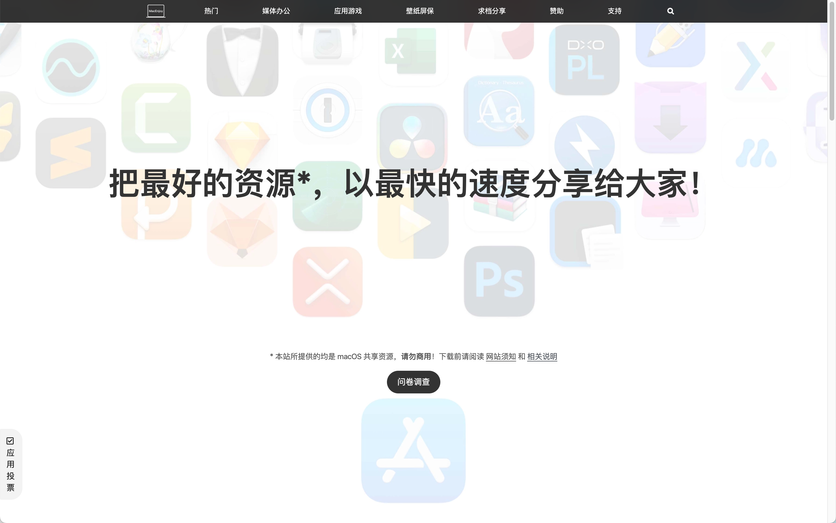836x523 pixels.
Task: Click the XMind red X icon
Action: click(x=327, y=282)
